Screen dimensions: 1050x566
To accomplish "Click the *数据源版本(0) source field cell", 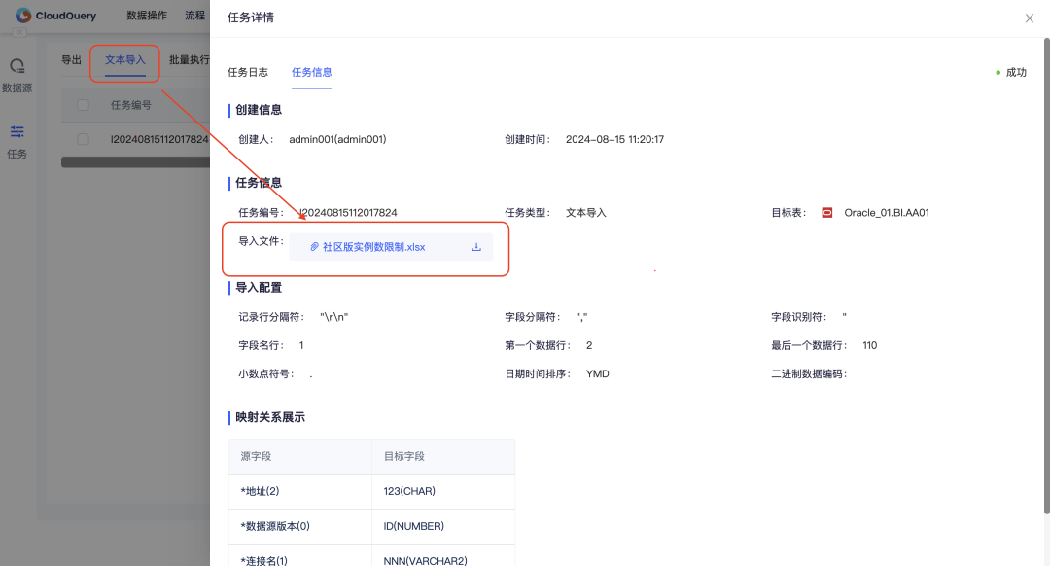I will coord(300,526).
